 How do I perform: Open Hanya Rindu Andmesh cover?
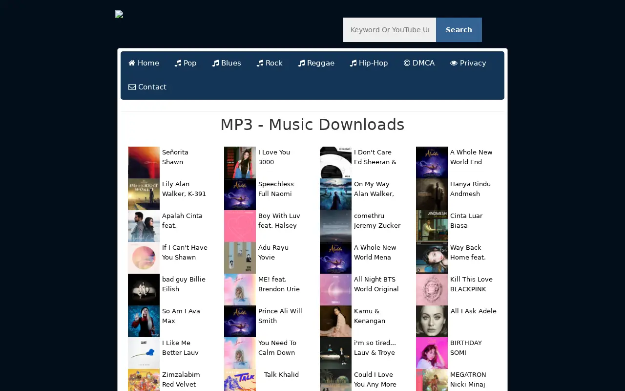click(432, 194)
